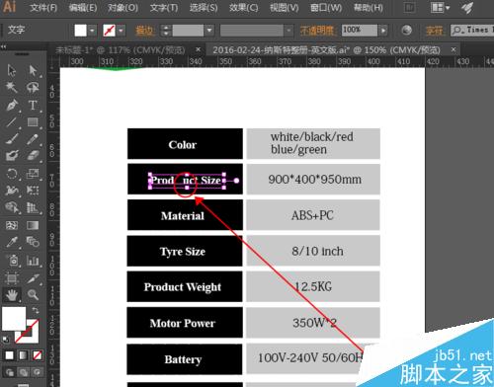Select the Type tool
The height and width of the screenshot is (387, 494).
tap(33, 105)
